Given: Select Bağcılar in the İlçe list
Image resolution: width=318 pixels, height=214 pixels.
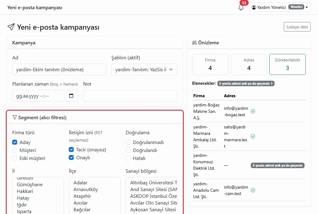Looking at the screenshot, I should (82, 209).
